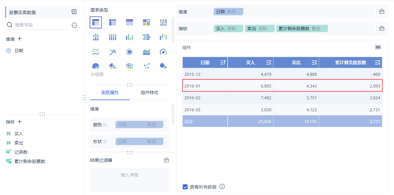Click the -469 cell value
Image resolution: width=394 pixels, height=195 pixels.
click(x=375, y=74)
